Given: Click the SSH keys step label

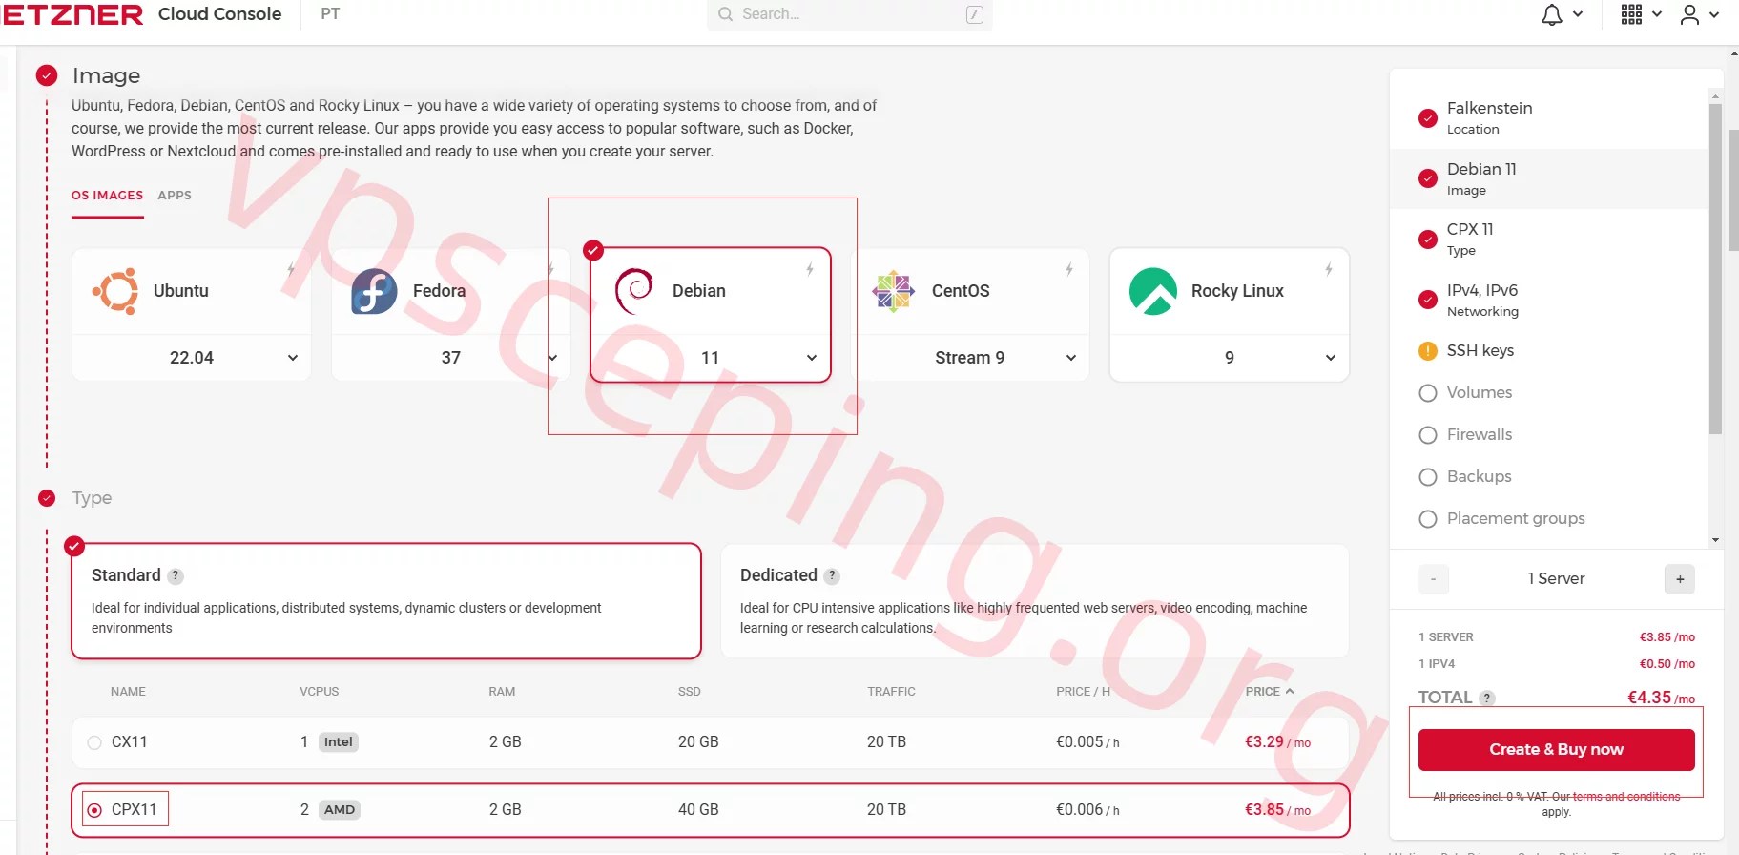Looking at the screenshot, I should 1480,351.
